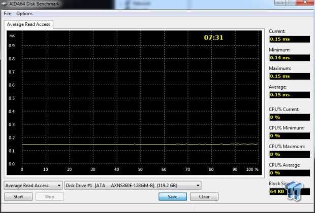Maximize the AIDA64 Disk Benchmark window
This screenshot has height=213, width=315.
click(291, 3)
